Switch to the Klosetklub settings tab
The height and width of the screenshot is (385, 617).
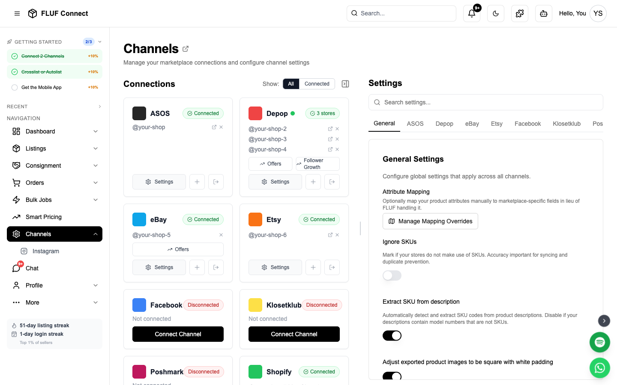(566, 124)
